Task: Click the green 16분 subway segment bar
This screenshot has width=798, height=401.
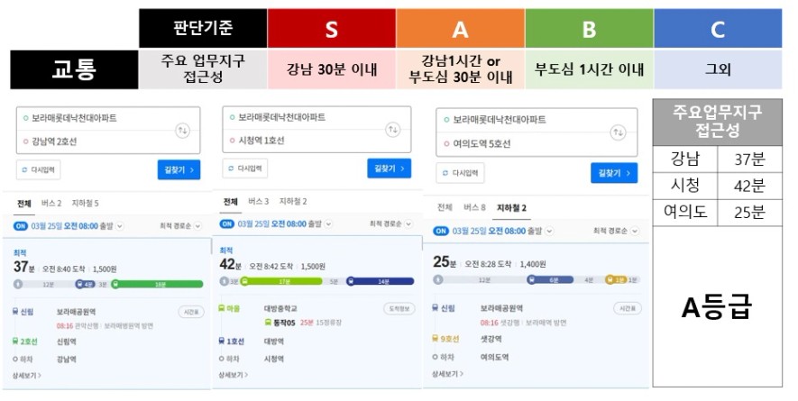Action: click(x=157, y=284)
